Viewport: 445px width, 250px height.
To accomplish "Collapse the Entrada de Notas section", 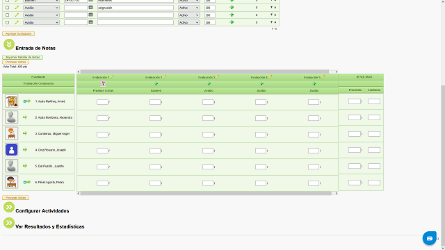I will [x=9, y=44].
